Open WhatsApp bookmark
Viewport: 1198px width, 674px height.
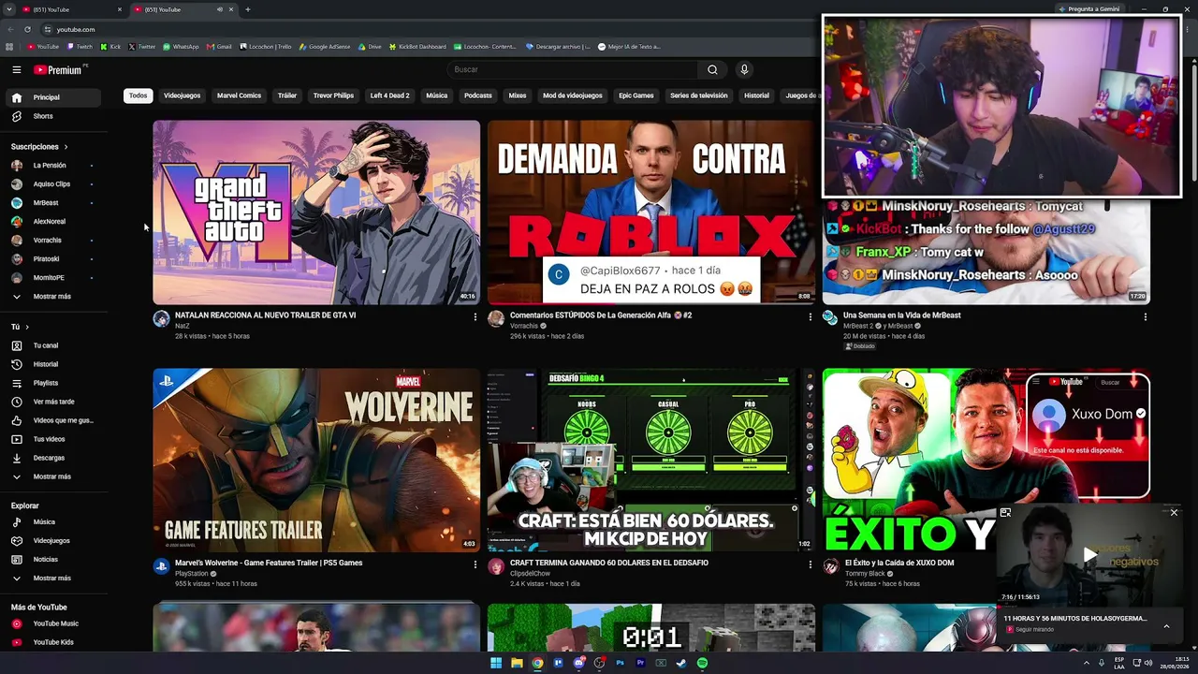181,47
